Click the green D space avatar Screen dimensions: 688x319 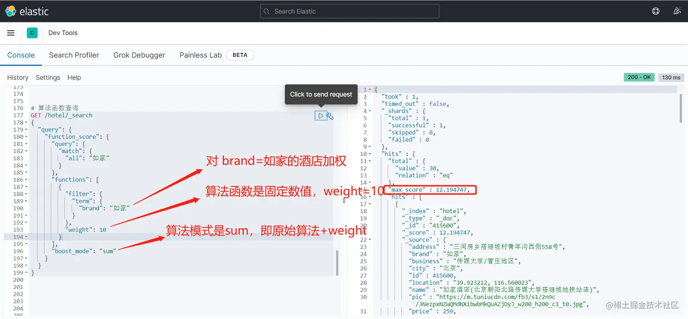point(32,33)
